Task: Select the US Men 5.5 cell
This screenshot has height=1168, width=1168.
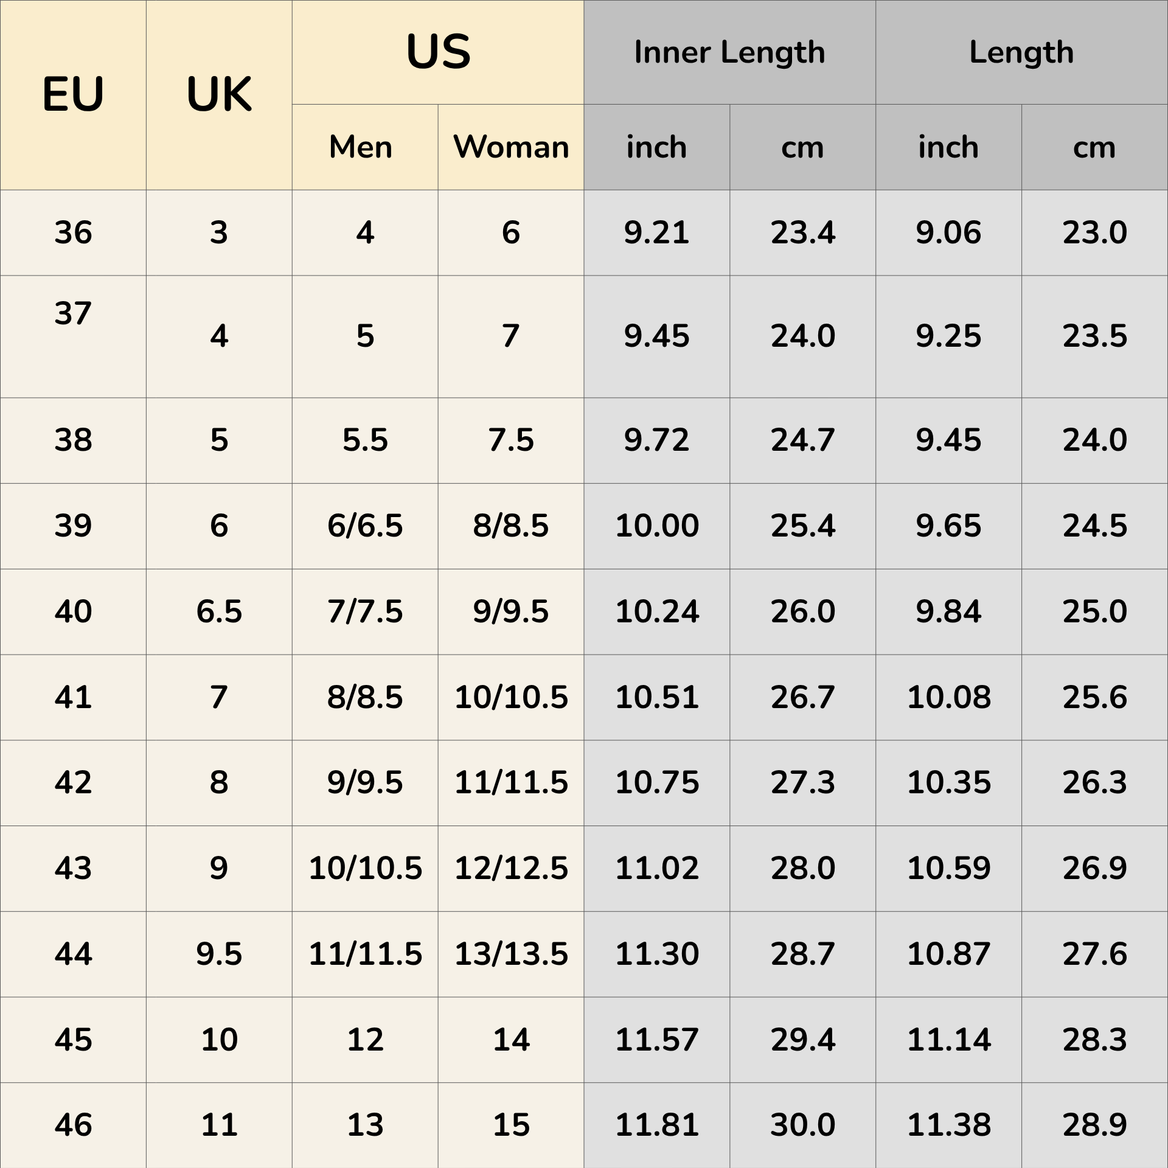Action: 365,440
